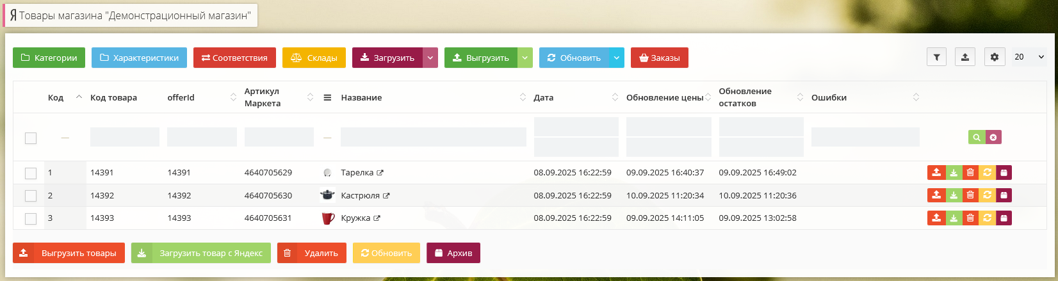Clear filters with the round X icon
1058x281 pixels.
pos(993,137)
